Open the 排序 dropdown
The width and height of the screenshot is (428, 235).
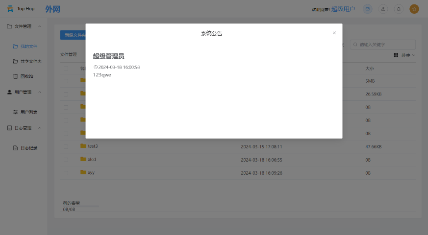pyautogui.click(x=408, y=55)
